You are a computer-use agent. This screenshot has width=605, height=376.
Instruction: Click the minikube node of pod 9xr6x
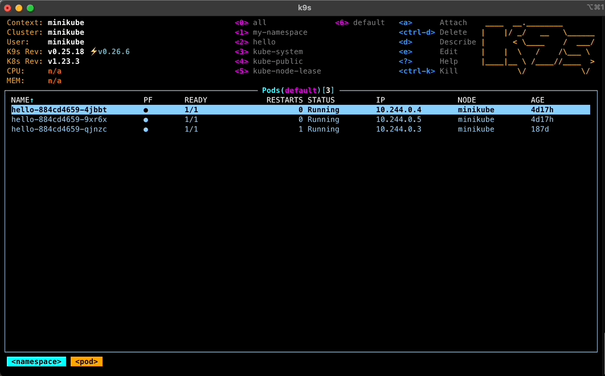476,120
